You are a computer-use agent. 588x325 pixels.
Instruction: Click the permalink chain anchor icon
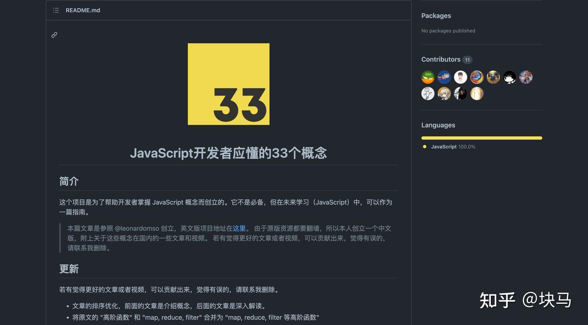point(54,35)
